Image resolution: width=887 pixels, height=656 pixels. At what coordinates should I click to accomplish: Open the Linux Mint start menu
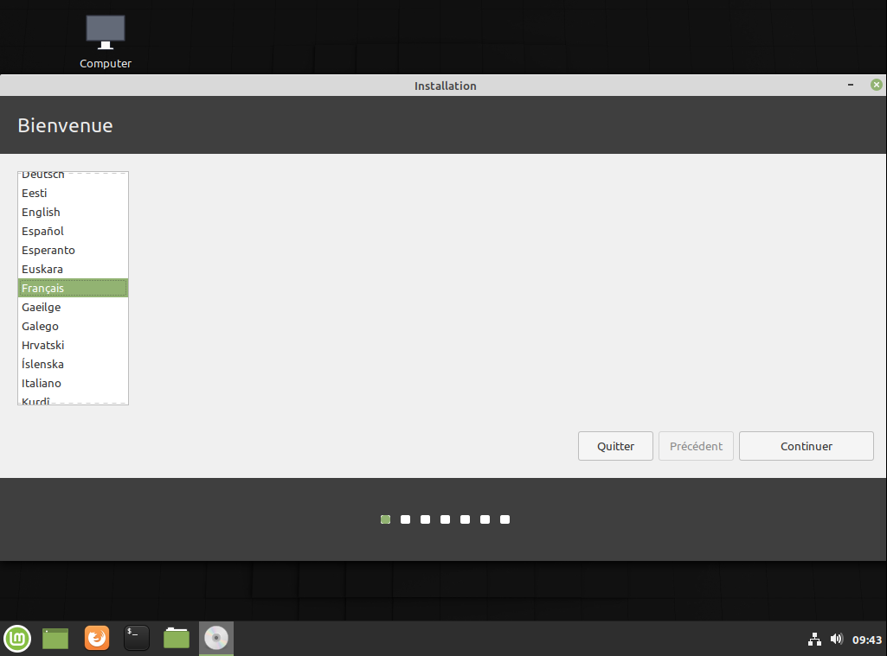click(17, 639)
